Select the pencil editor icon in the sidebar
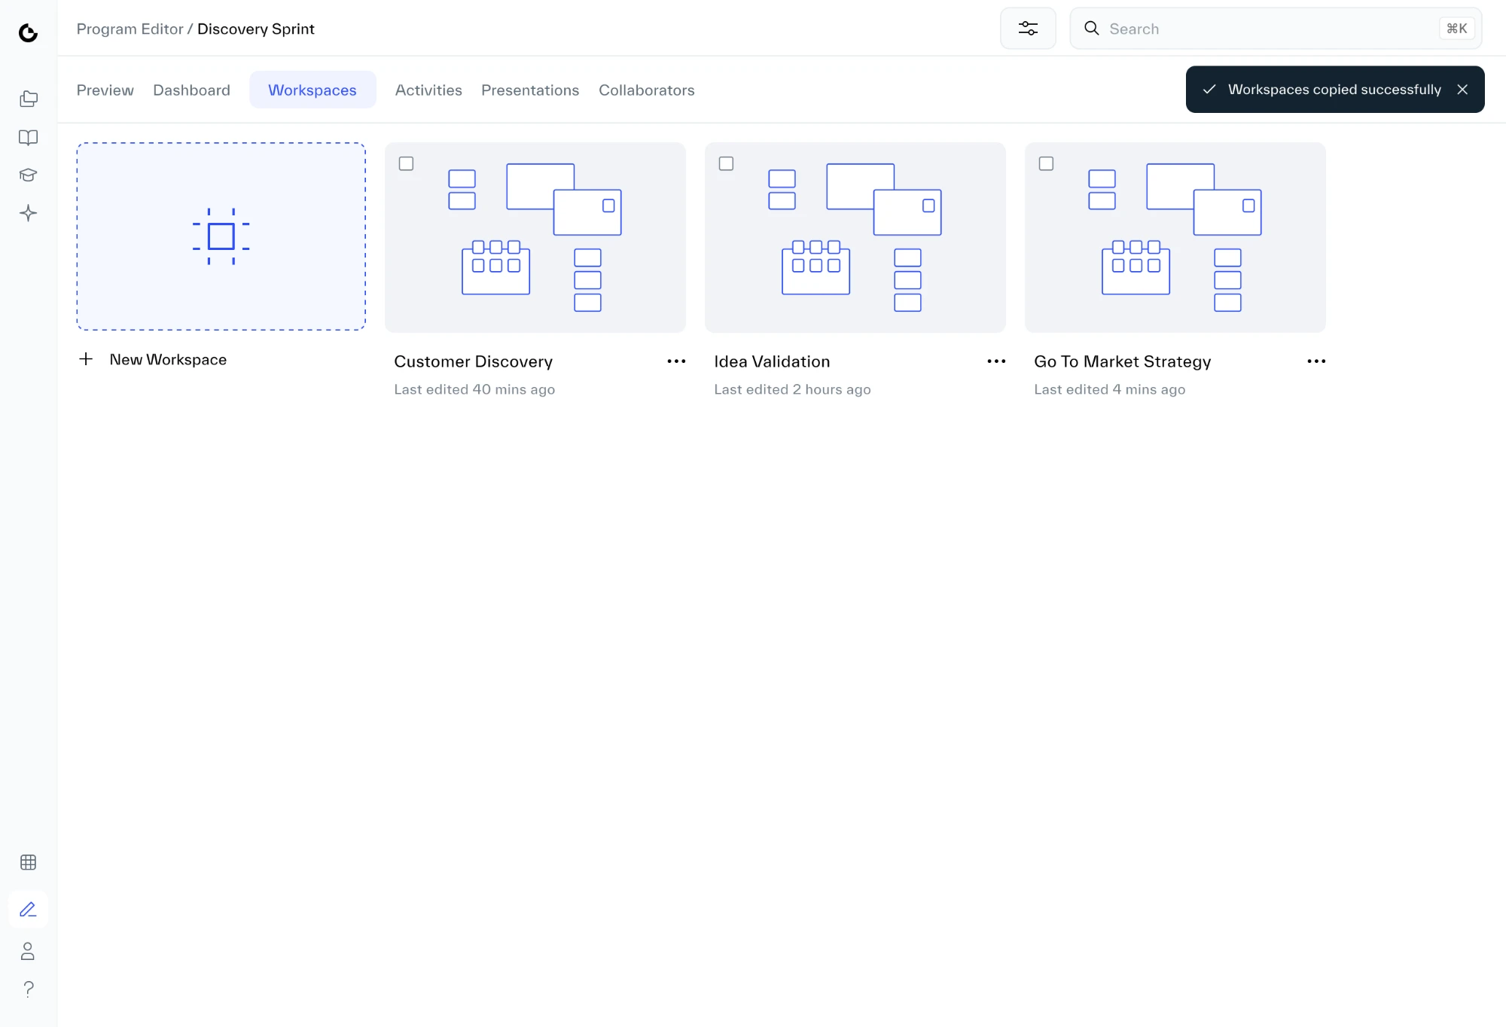This screenshot has height=1027, width=1506. point(28,910)
